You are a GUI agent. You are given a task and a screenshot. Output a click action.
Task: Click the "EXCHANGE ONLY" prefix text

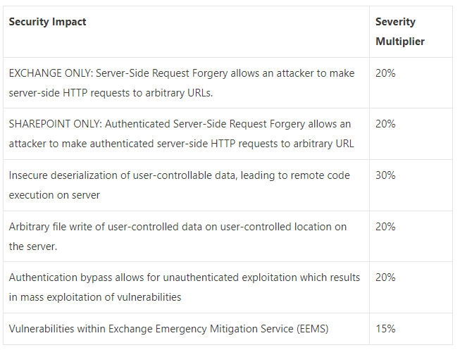coord(49,73)
